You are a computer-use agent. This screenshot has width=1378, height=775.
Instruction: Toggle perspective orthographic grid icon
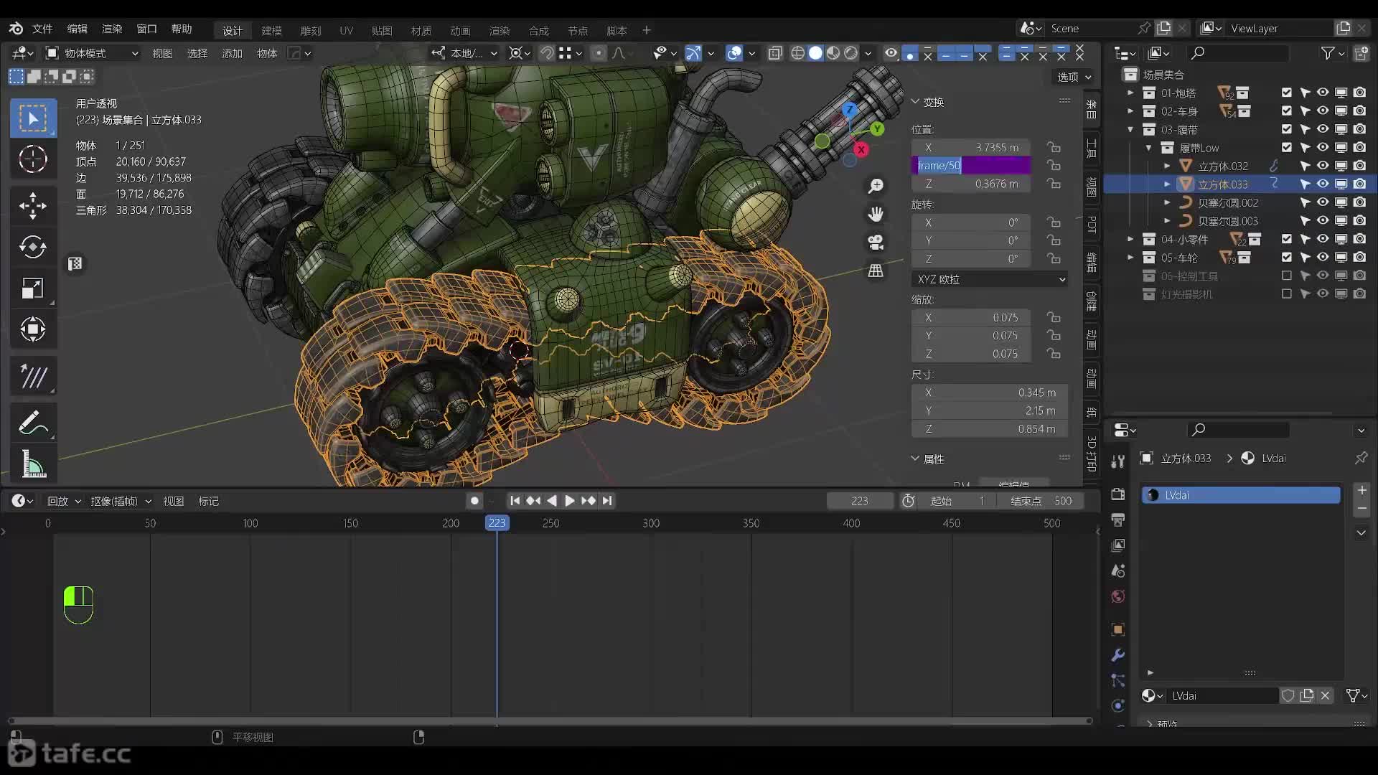(876, 271)
